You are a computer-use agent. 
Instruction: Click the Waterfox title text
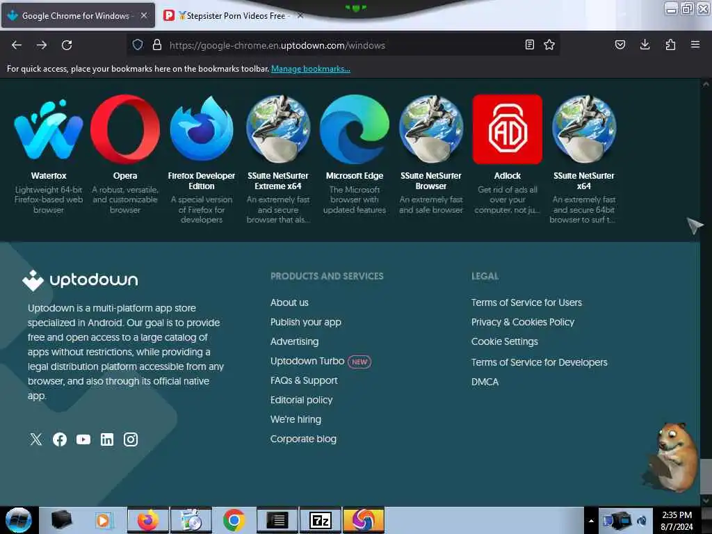coord(49,176)
